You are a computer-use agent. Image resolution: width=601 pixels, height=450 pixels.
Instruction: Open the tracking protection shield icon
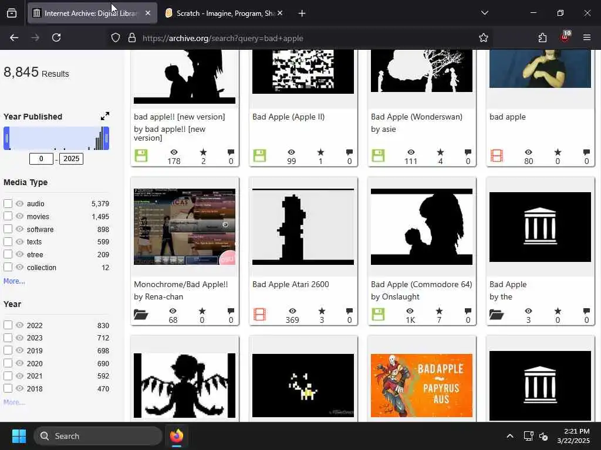tap(116, 38)
